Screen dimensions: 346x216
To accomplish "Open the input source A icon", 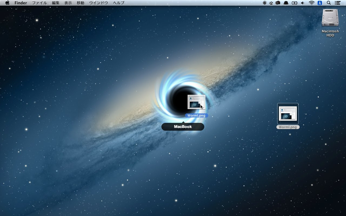I will 320,3.
